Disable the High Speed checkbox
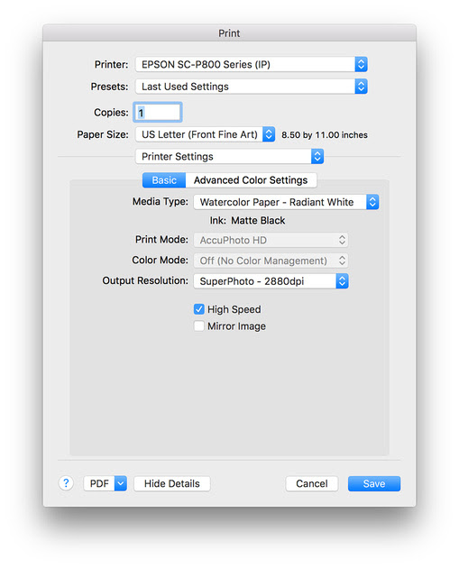459x568 pixels. pos(199,309)
